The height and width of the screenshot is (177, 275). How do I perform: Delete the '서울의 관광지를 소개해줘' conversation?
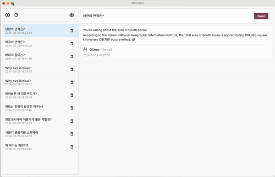point(72,134)
